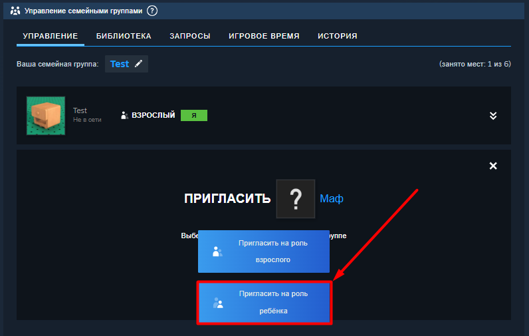Viewport: 529px width, 336px height.
Task: Click the family groups people icon
Action: click(16, 11)
